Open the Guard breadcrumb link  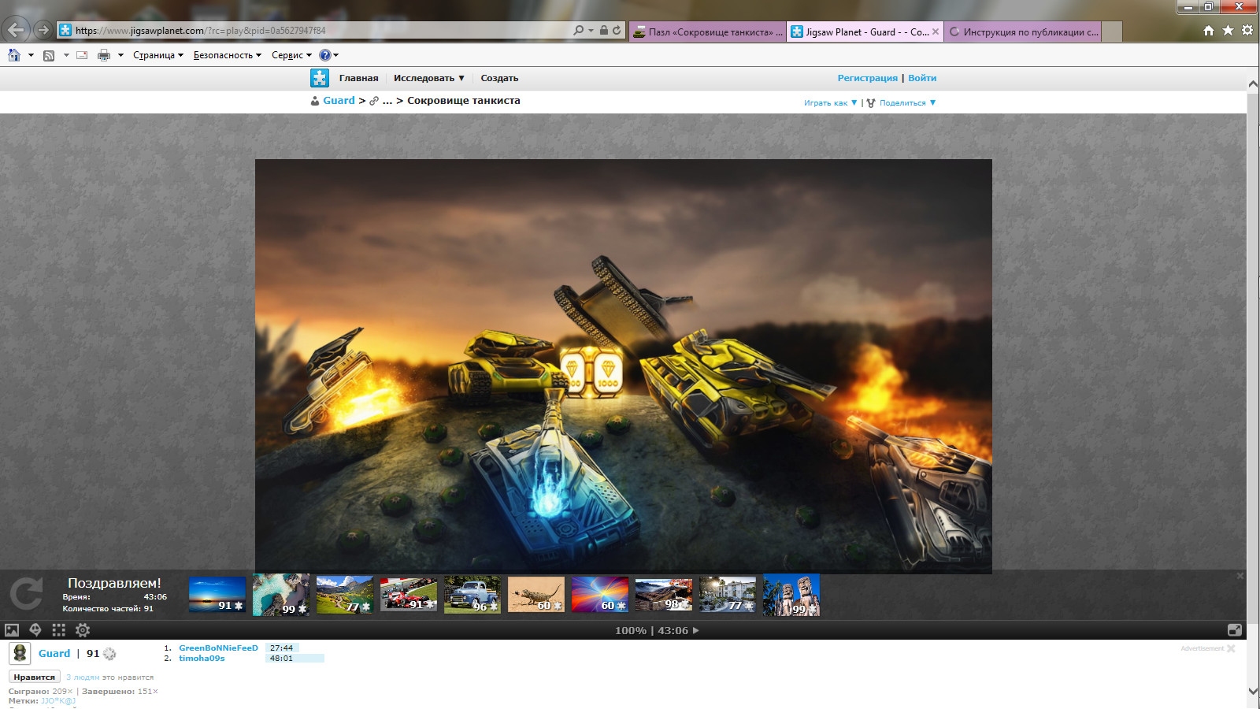pyautogui.click(x=339, y=101)
